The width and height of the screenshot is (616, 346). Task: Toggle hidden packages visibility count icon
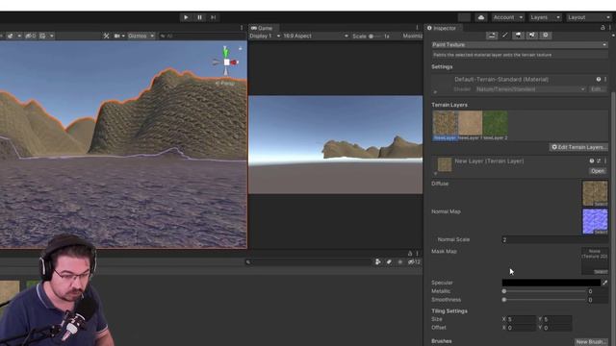pos(414,261)
